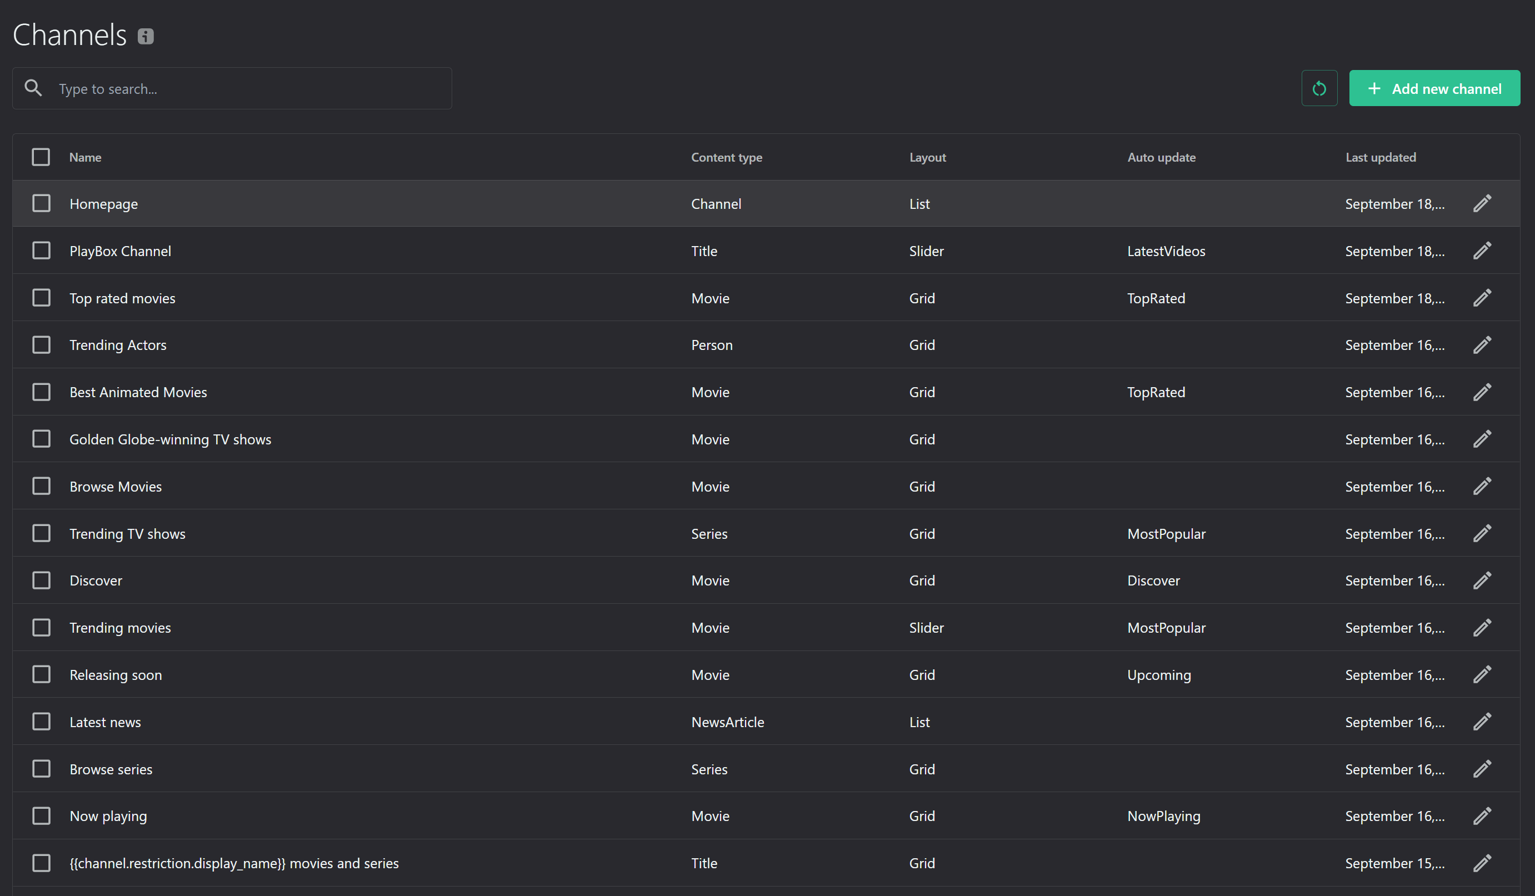Check the Trending Actors checkbox

tap(41, 345)
